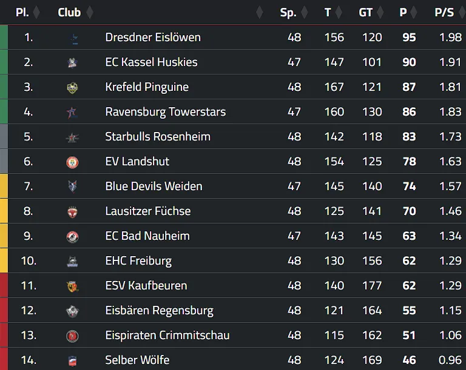Open the EHC Freiburg team link
The width and height of the screenshot is (466, 370).
click(138, 261)
